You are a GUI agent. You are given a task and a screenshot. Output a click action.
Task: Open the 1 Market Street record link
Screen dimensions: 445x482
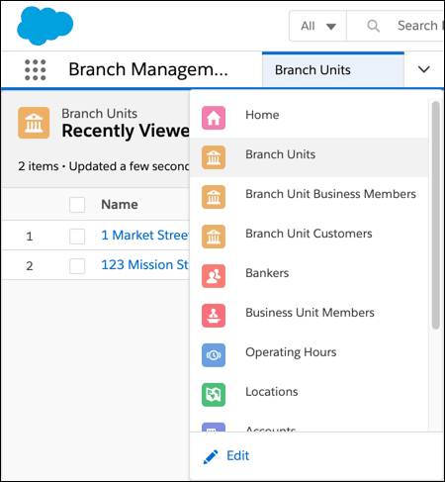[145, 236]
